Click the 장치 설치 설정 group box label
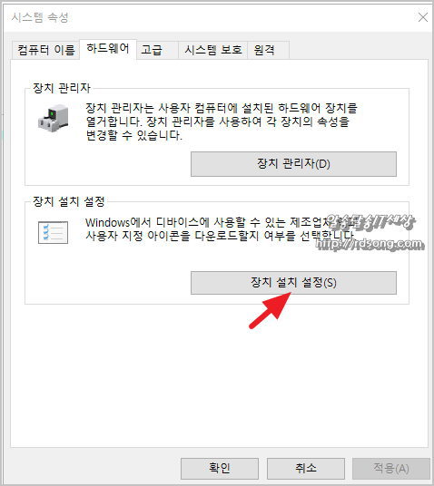Viewport: 434px width, 486px height. tap(69, 201)
